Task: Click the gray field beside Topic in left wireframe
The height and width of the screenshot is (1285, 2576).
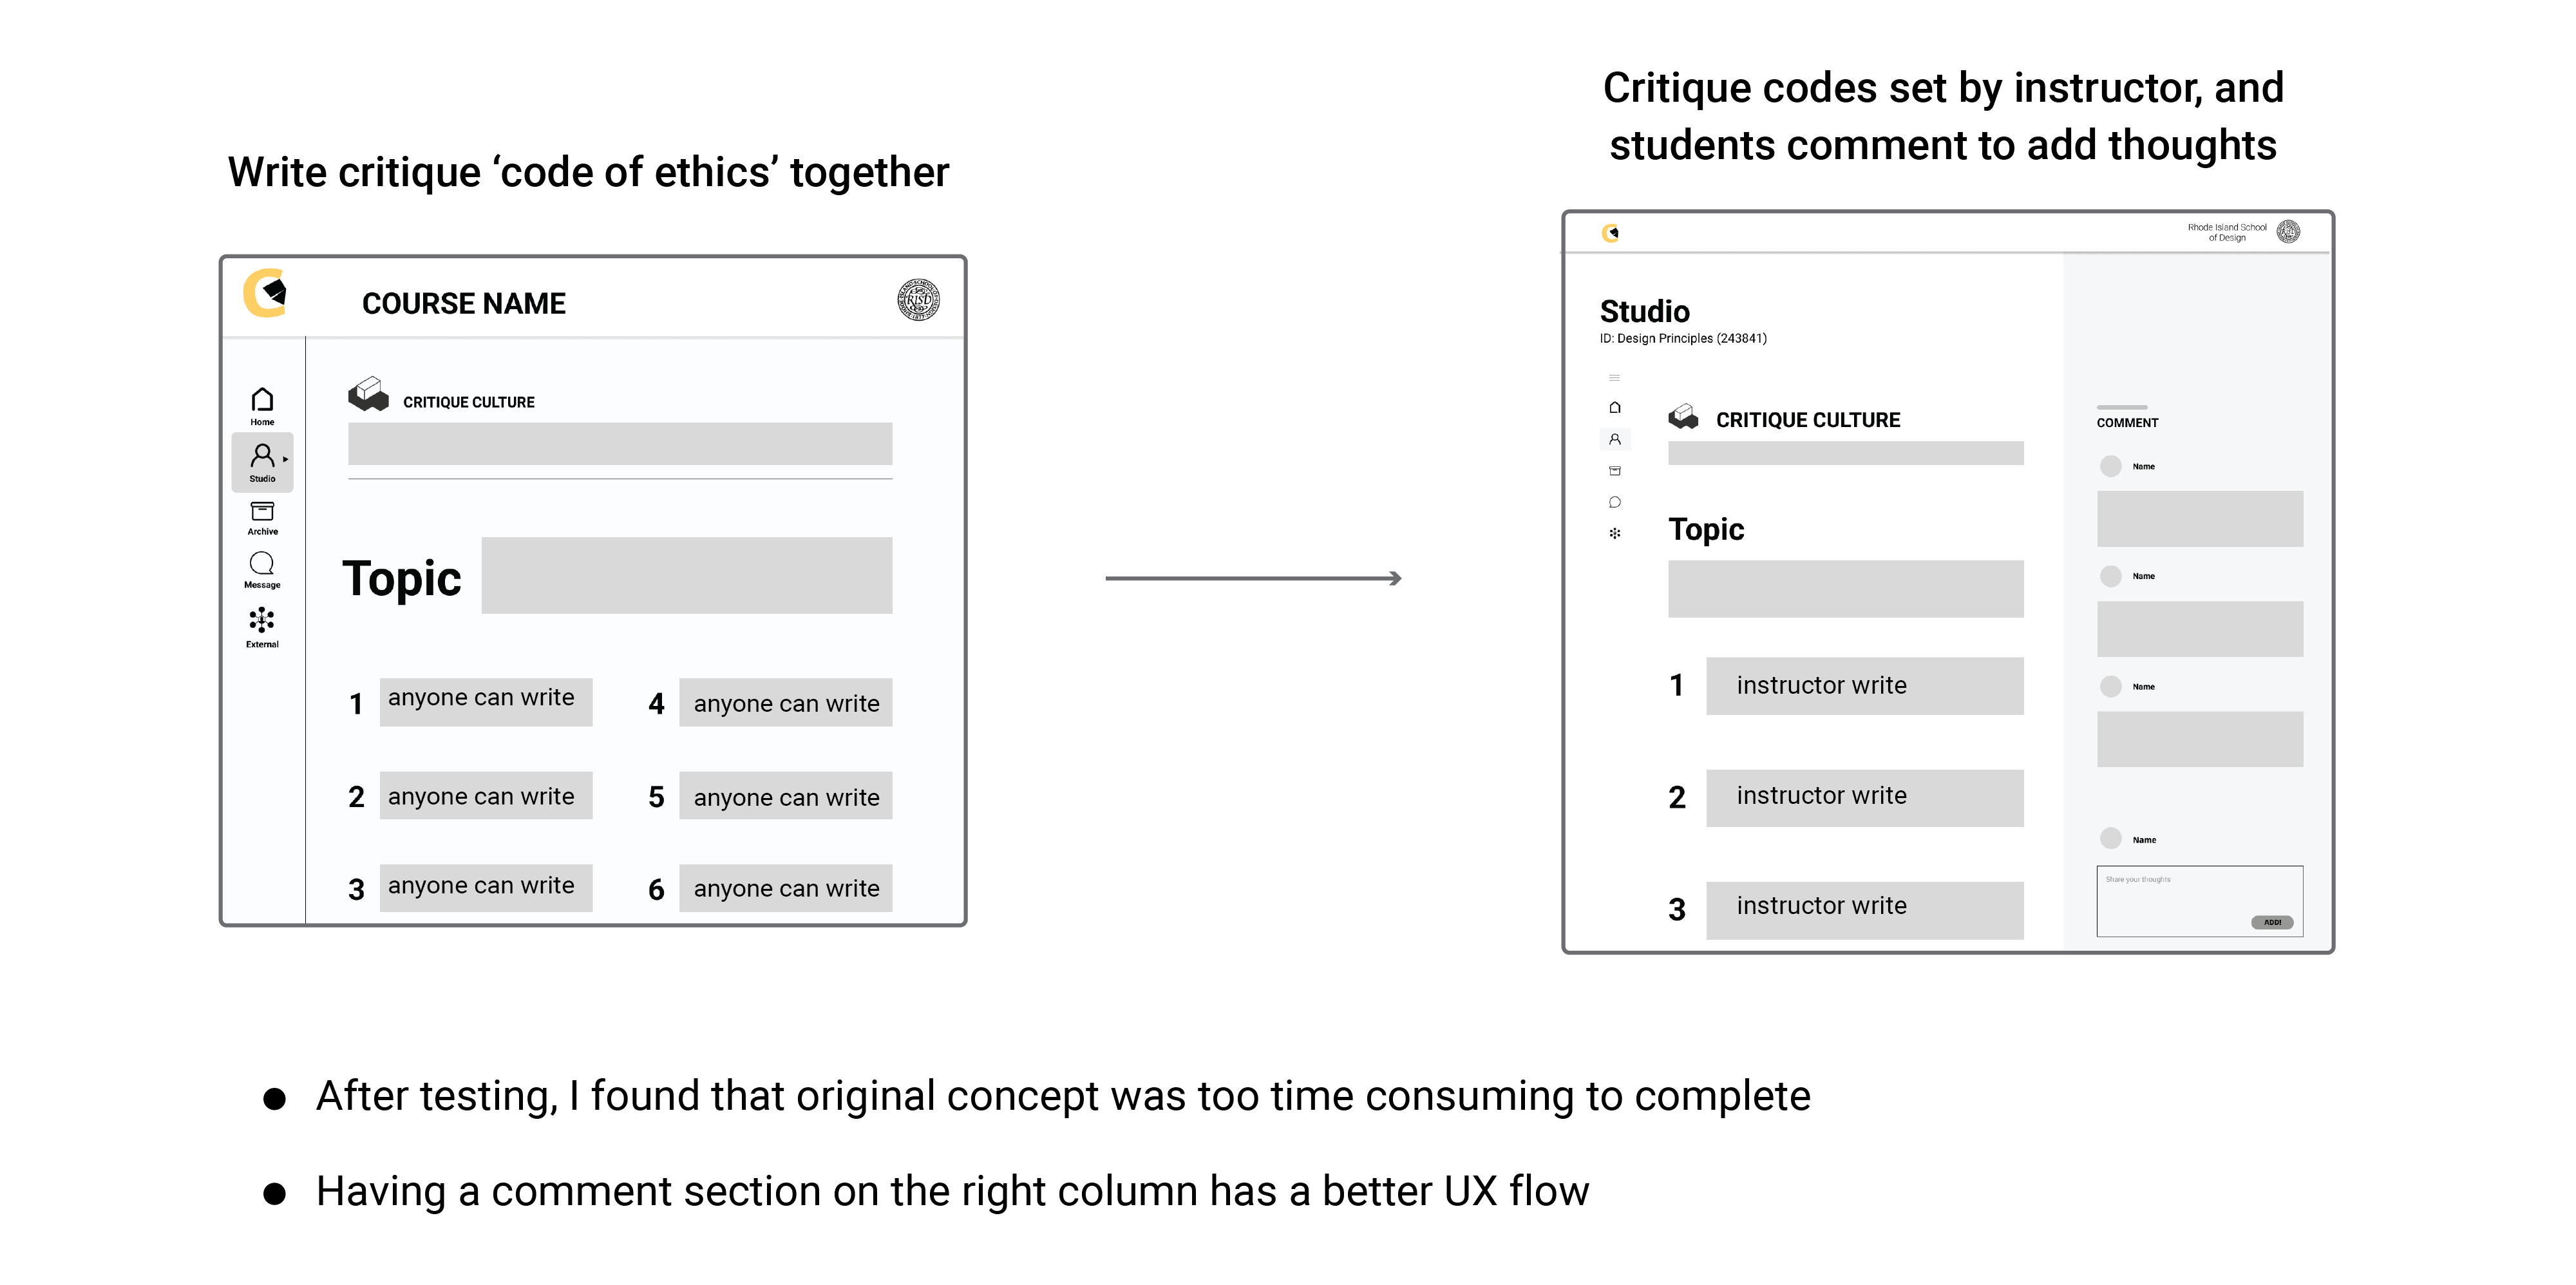Action: pos(687,575)
